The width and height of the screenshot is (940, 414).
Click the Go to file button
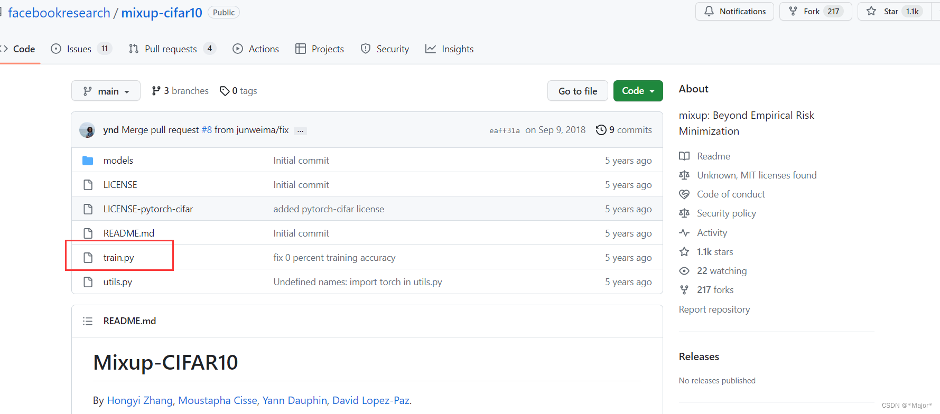[x=578, y=91]
